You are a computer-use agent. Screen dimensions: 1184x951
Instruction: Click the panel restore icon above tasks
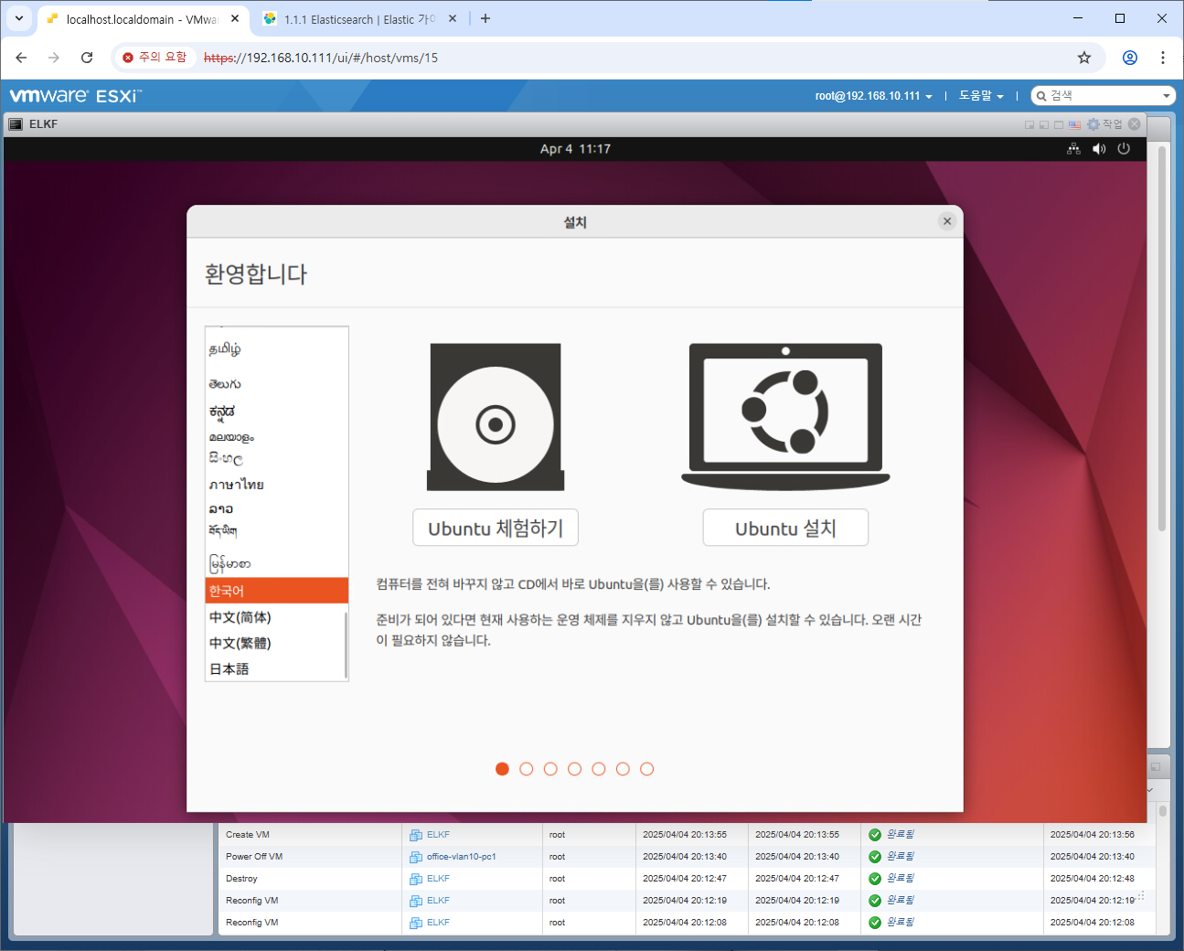pyautogui.click(x=1156, y=766)
